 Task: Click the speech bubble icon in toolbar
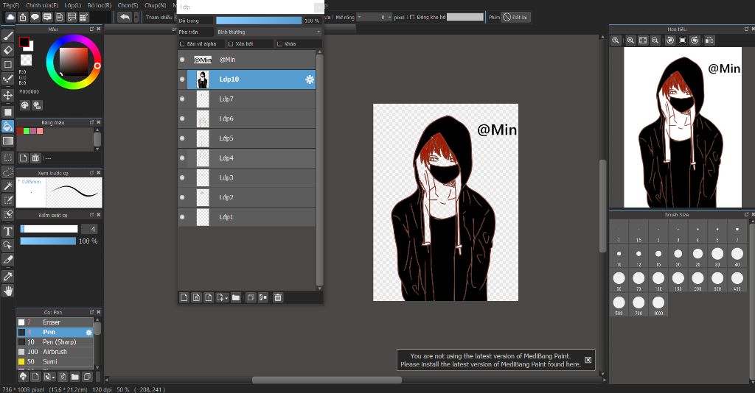click(x=35, y=18)
